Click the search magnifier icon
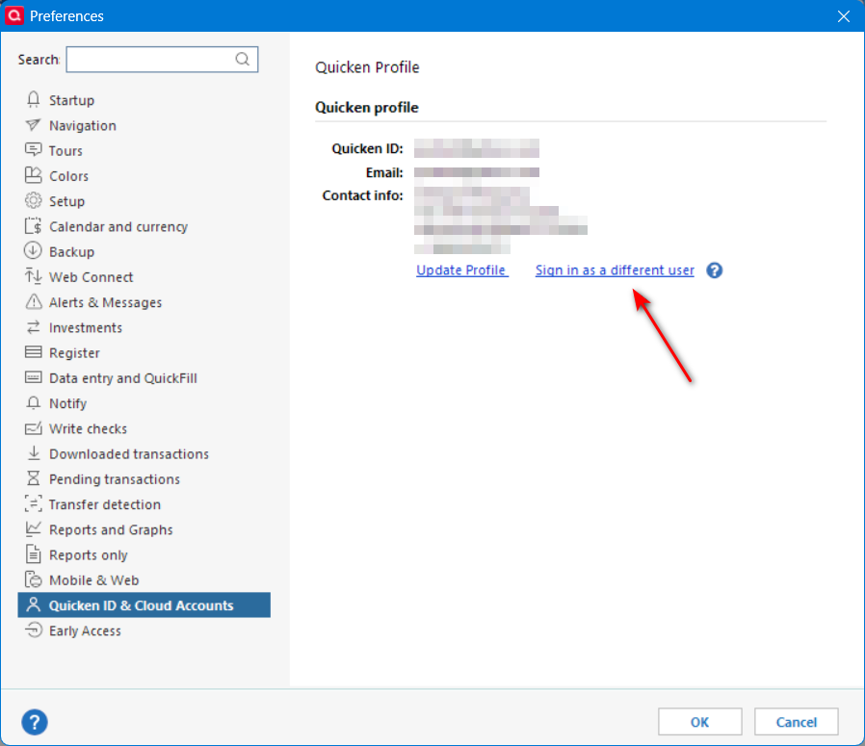865x746 pixels. pos(242,59)
